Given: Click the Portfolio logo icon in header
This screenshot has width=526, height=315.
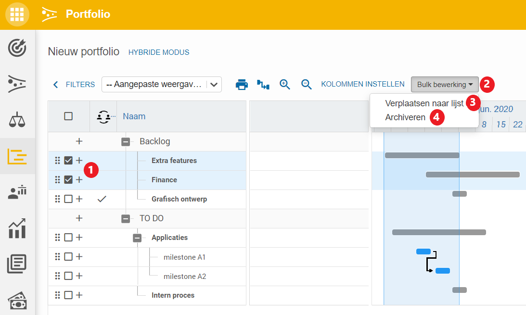Looking at the screenshot, I should click(49, 14).
